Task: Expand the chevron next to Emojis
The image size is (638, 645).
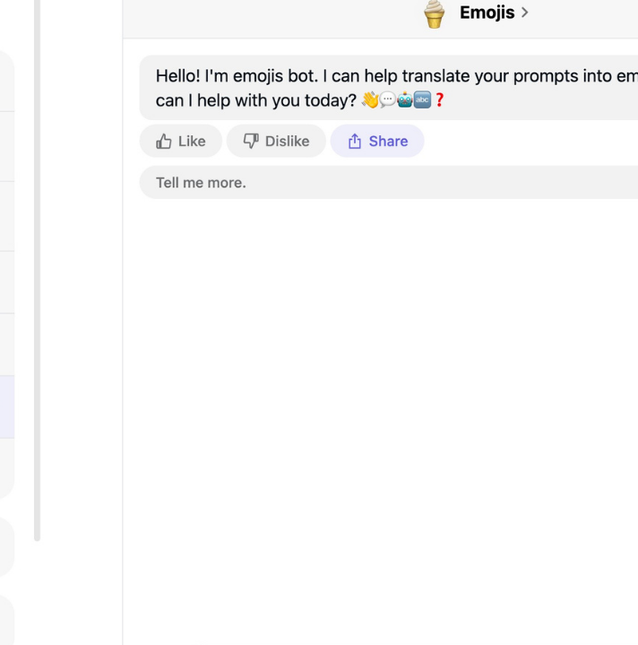Action: tap(524, 13)
